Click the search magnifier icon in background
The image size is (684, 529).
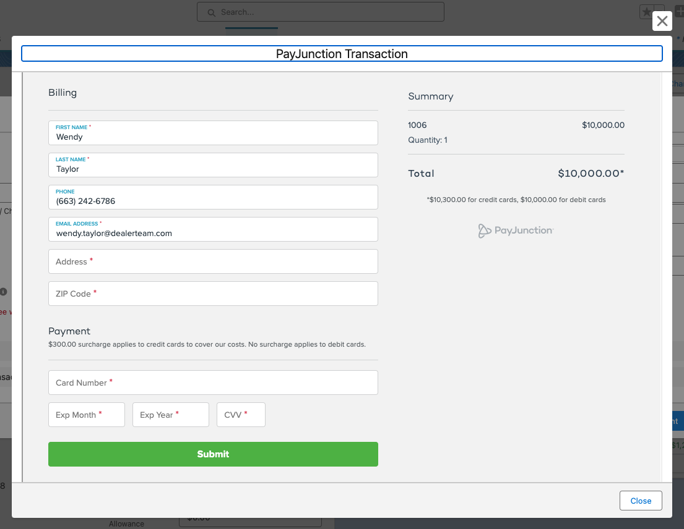(211, 12)
